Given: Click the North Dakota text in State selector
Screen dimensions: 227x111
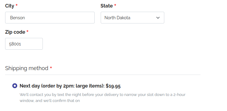Looking at the screenshot, I should pyautogui.click(x=117, y=18).
